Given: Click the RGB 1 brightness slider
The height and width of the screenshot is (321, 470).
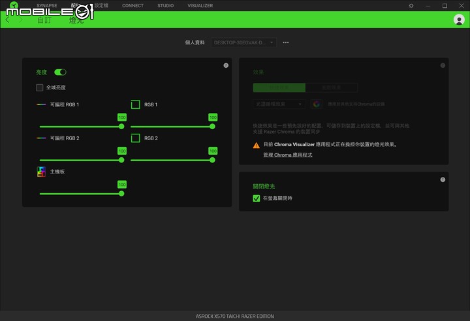Looking at the screenshot, I should (x=173, y=127).
